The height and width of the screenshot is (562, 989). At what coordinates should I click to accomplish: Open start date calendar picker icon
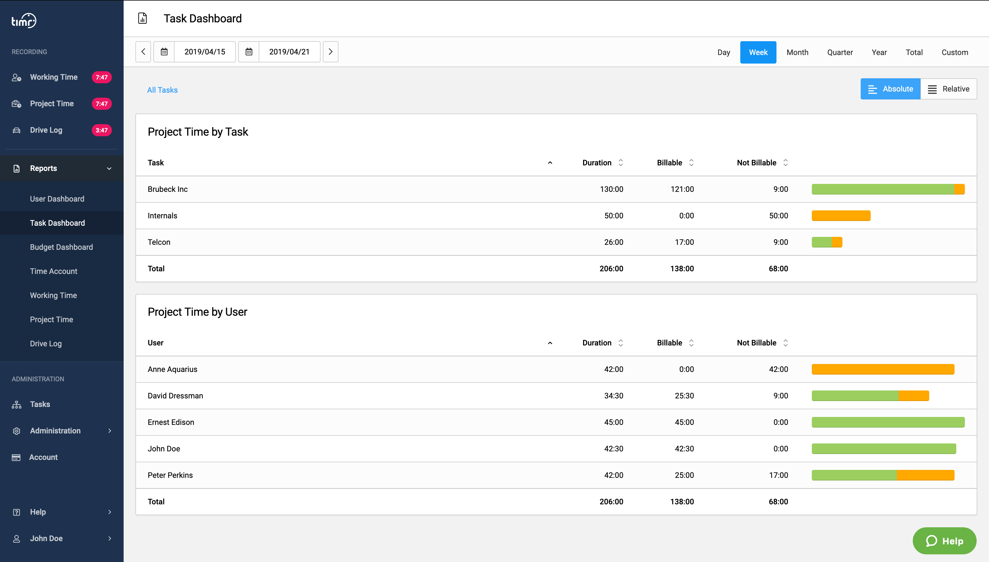[164, 52]
